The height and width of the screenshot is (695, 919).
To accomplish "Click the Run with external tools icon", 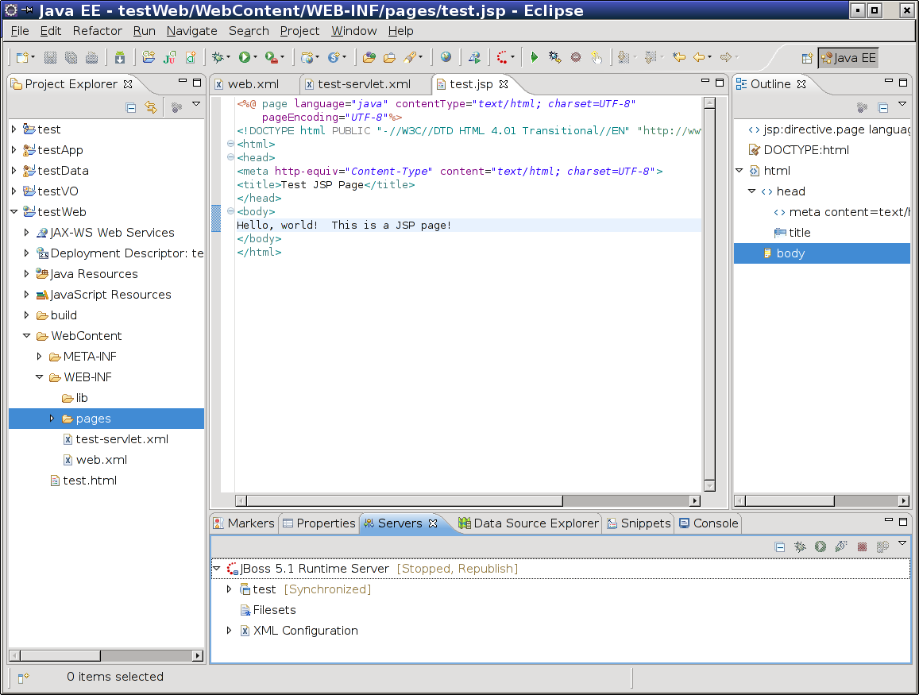I will click(271, 57).
